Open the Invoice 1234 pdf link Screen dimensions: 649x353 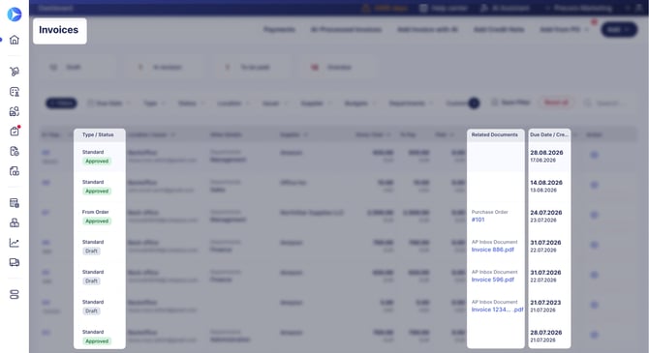click(x=498, y=309)
